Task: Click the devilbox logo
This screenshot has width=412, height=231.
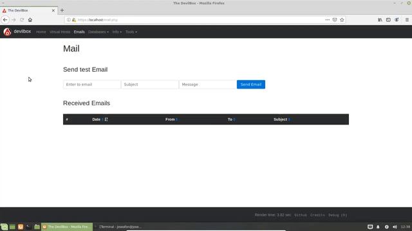Action: pos(7,31)
